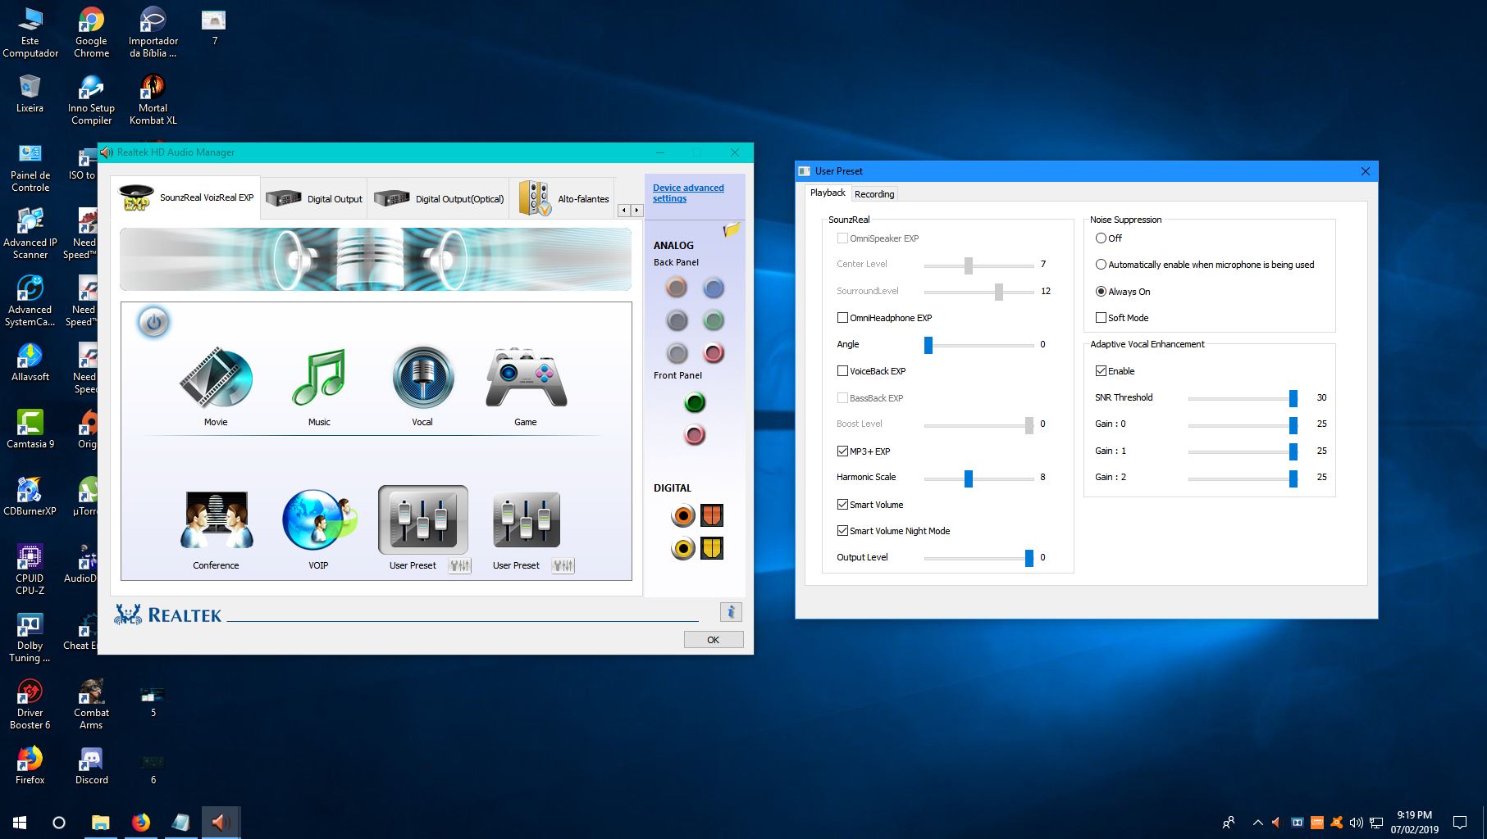This screenshot has width=1487, height=839.
Task: Open Google Chrome desktop shortcut
Action: click(91, 33)
